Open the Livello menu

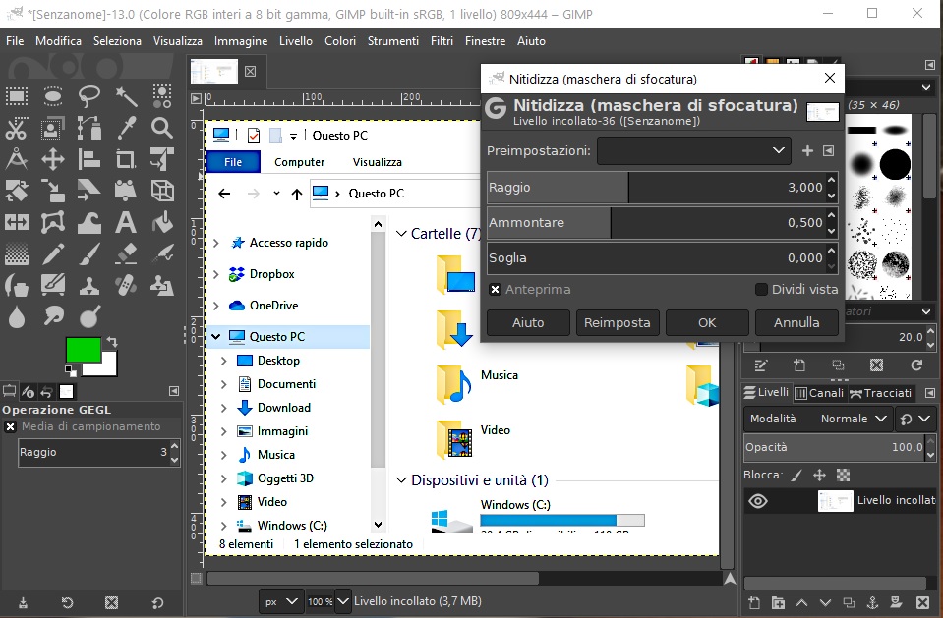point(295,41)
